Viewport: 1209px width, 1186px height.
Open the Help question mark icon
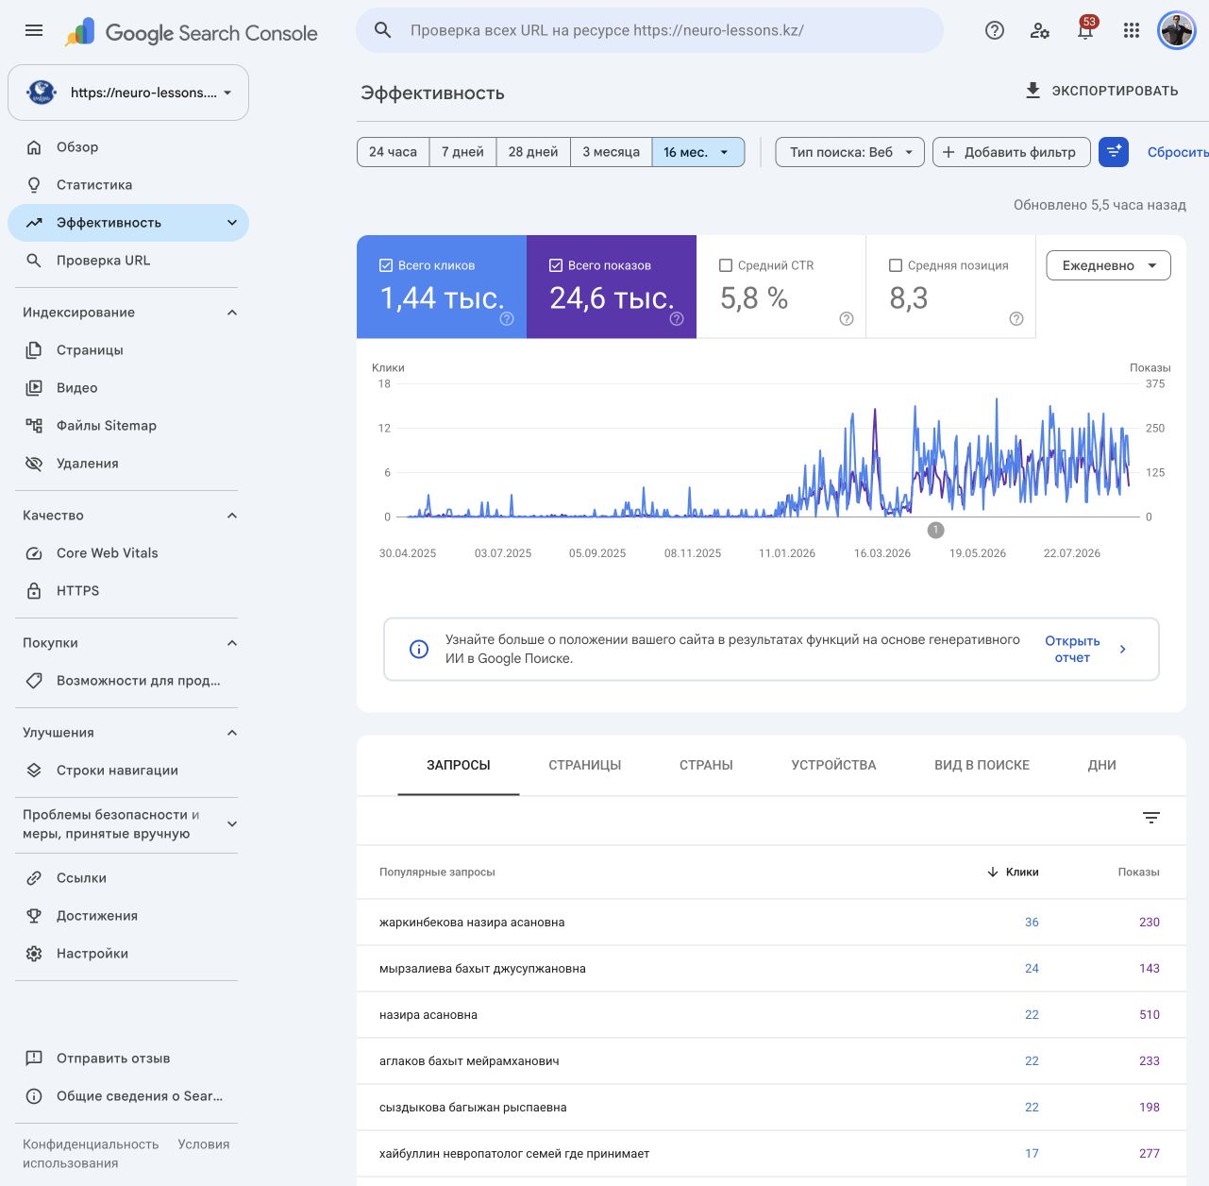[x=994, y=30]
